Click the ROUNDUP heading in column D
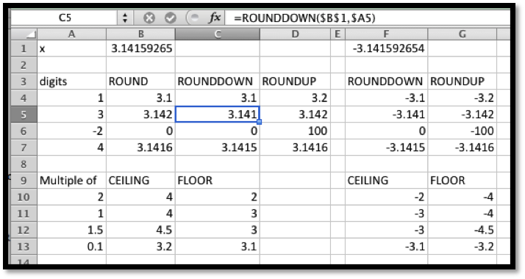The width and height of the screenshot is (525, 279). (x=295, y=81)
